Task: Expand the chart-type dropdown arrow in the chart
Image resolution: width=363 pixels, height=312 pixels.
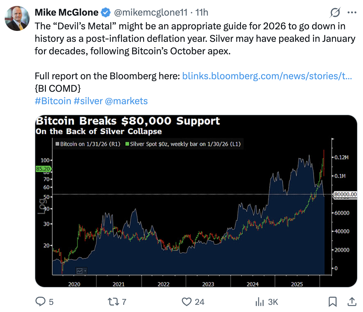Action: [x=85, y=271]
